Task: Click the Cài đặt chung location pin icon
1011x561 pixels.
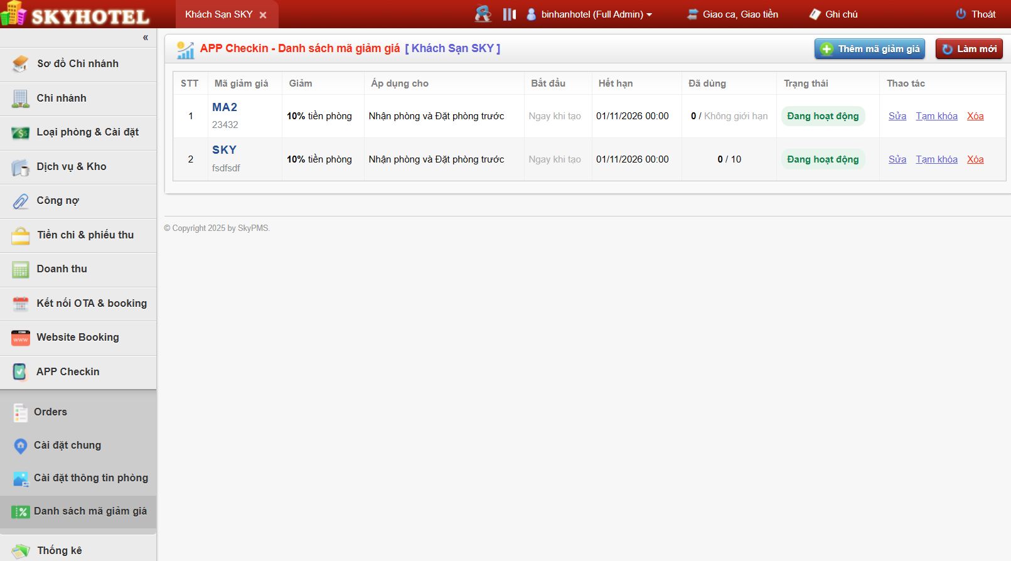Action: (21, 446)
